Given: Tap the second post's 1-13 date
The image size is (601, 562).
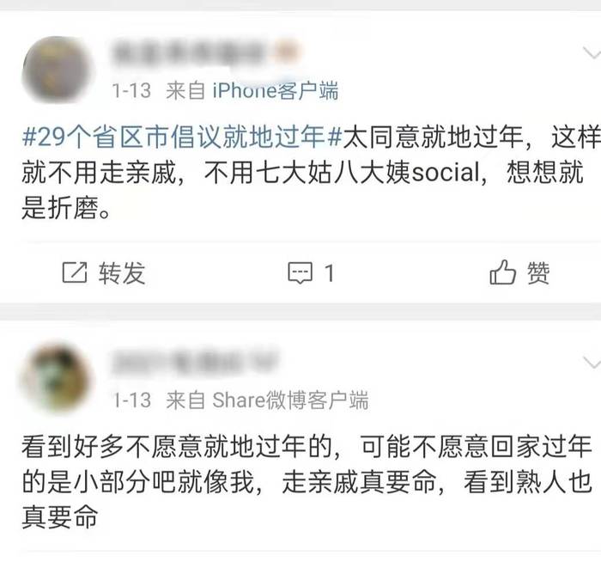Looking at the screenshot, I should click(x=131, y=400).
